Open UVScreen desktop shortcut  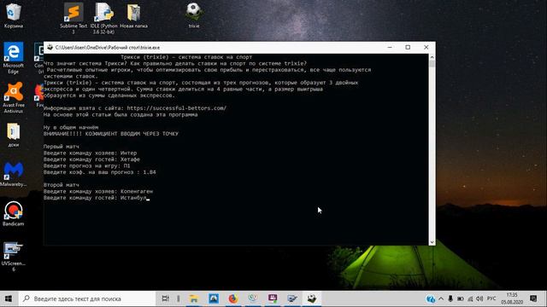(14, 256)
